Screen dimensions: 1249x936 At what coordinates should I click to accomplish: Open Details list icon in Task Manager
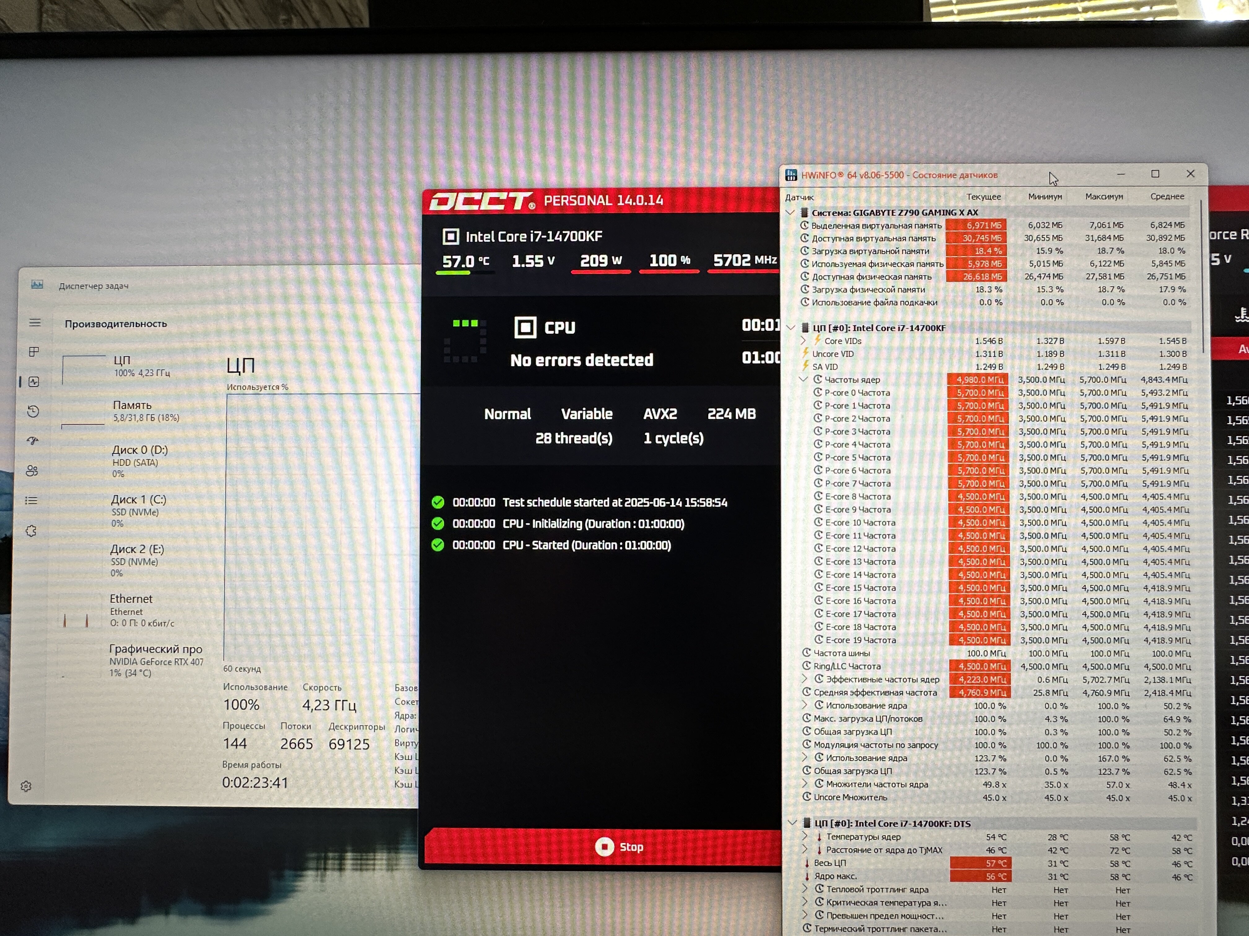(32, 500)
